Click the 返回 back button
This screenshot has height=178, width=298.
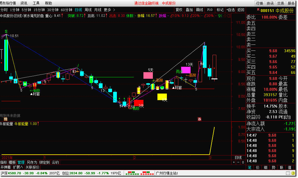point(241,10)
